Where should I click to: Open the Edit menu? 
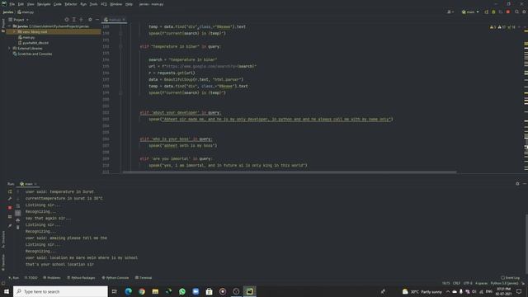pyautogui.click(x=21, y=4)
